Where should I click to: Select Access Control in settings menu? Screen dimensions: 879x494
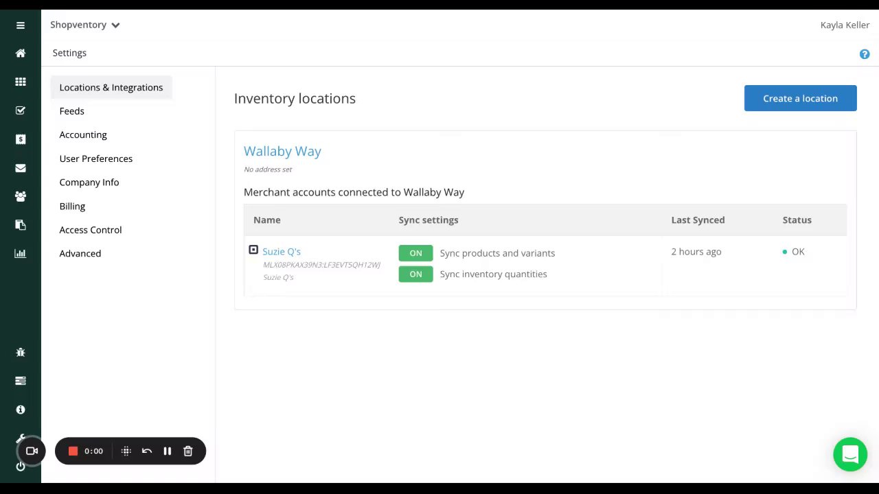[90, 230]
